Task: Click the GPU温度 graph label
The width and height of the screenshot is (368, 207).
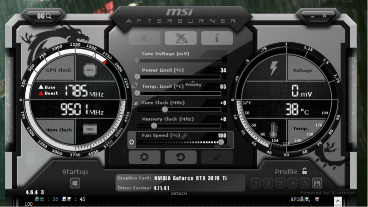Action: point(305,199)
